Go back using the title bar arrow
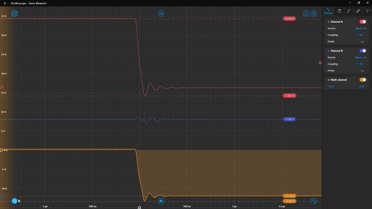Viewport: 372px width, 209px height. [x=5, y=3]
